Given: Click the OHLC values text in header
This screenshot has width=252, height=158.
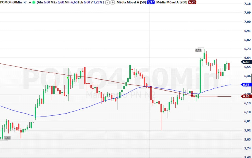Looking at the screenshot, I should [70, 2].
